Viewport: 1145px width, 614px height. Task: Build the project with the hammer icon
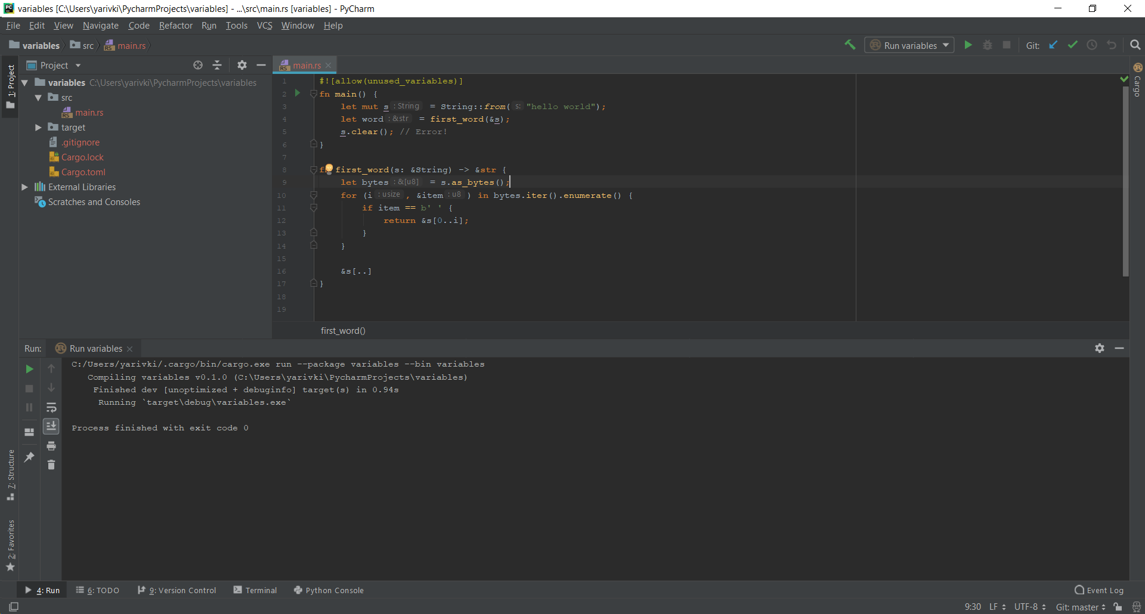tap(850, 45)
